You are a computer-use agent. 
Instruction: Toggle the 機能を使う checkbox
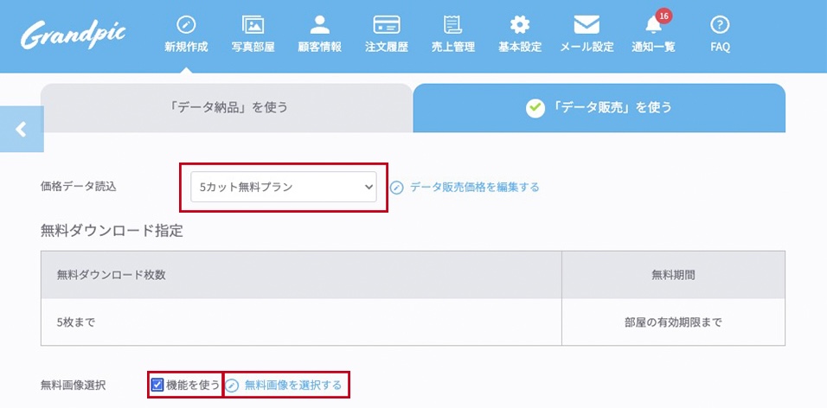pyautogui.click(x=157, y=385)
